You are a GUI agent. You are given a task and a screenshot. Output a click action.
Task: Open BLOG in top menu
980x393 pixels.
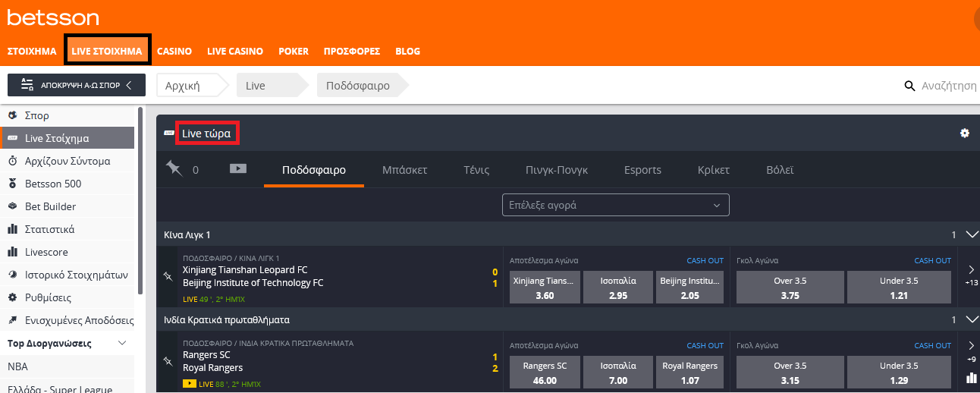click(x=407, y=52)
